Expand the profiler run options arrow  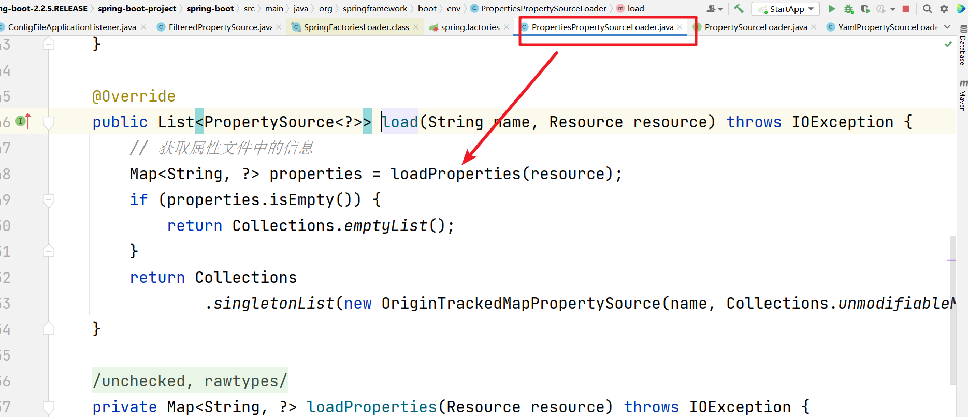[x=893, y=9]
